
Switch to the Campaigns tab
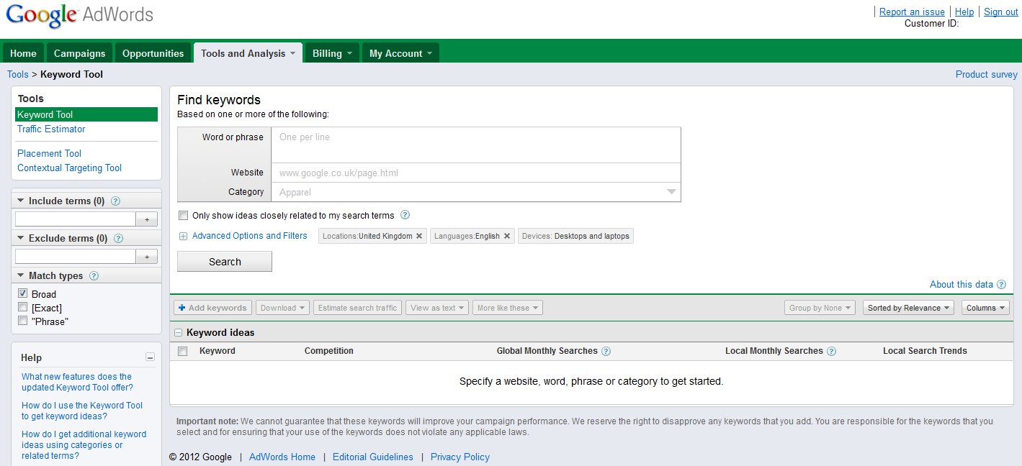(x=79, y=53)
